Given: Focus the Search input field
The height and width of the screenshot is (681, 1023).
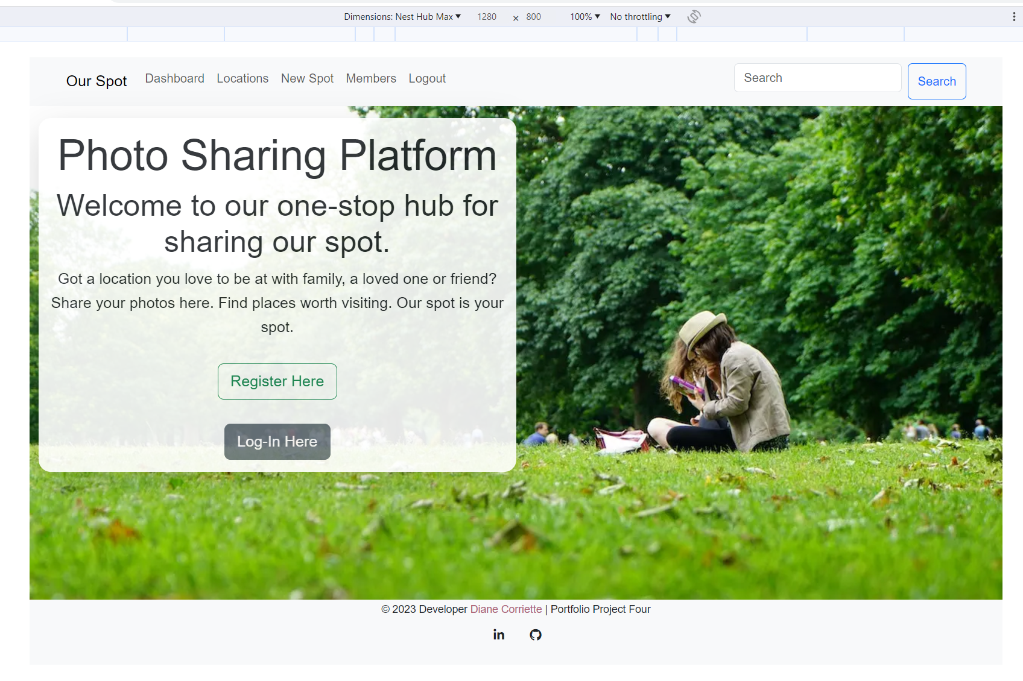Looking at the screenshot, I should pyautogui.click(x=817, y=78).
